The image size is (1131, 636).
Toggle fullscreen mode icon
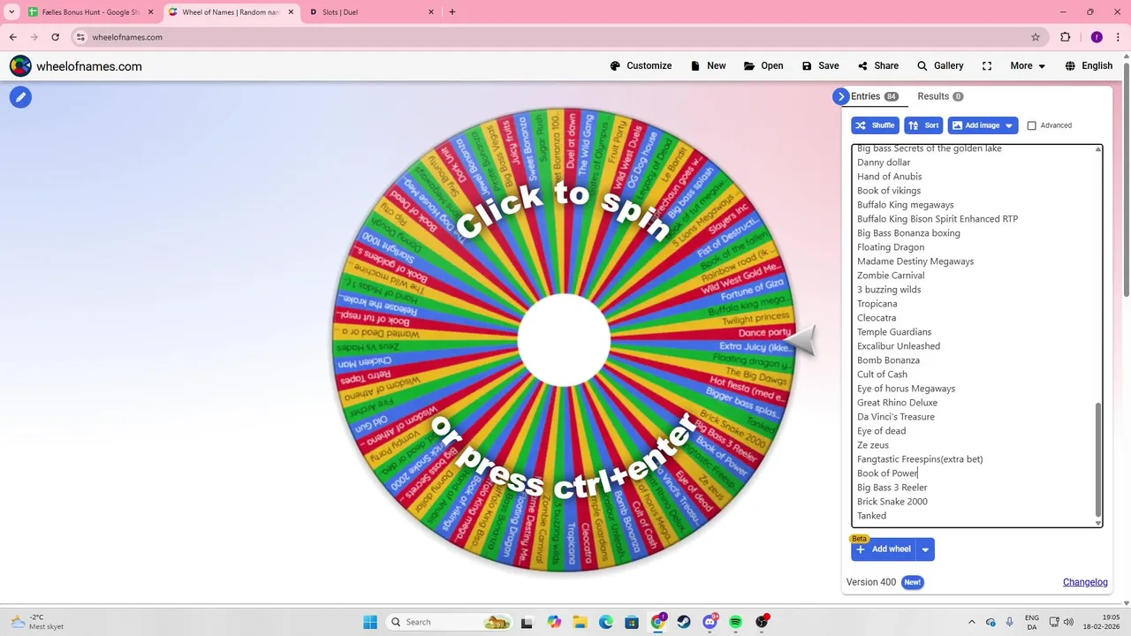click(x=987, y=66)
